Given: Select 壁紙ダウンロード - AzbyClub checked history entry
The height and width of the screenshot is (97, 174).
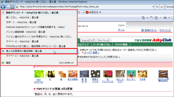Looking at the screenshot, I should click(39, 13).
